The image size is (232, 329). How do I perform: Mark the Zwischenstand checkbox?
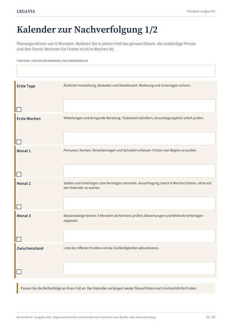tap(19, 272)
